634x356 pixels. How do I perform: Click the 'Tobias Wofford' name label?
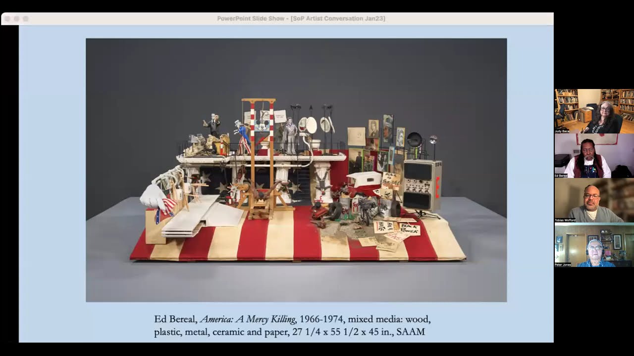click(x=565, y=220)
